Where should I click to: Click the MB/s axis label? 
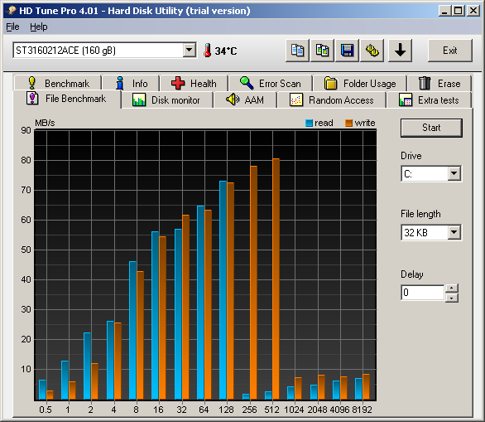pos(45,123)
